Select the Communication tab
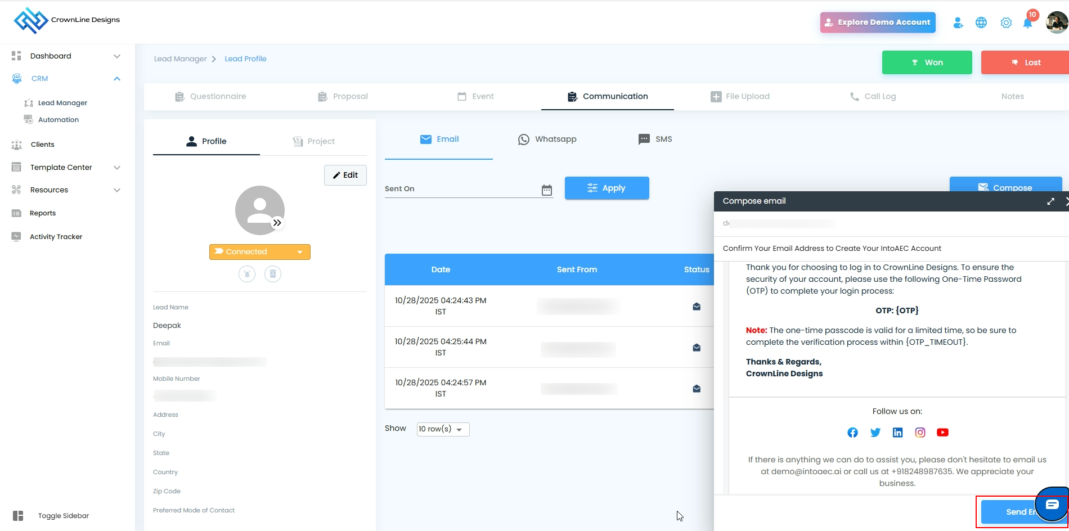 (x=608, y=97)
